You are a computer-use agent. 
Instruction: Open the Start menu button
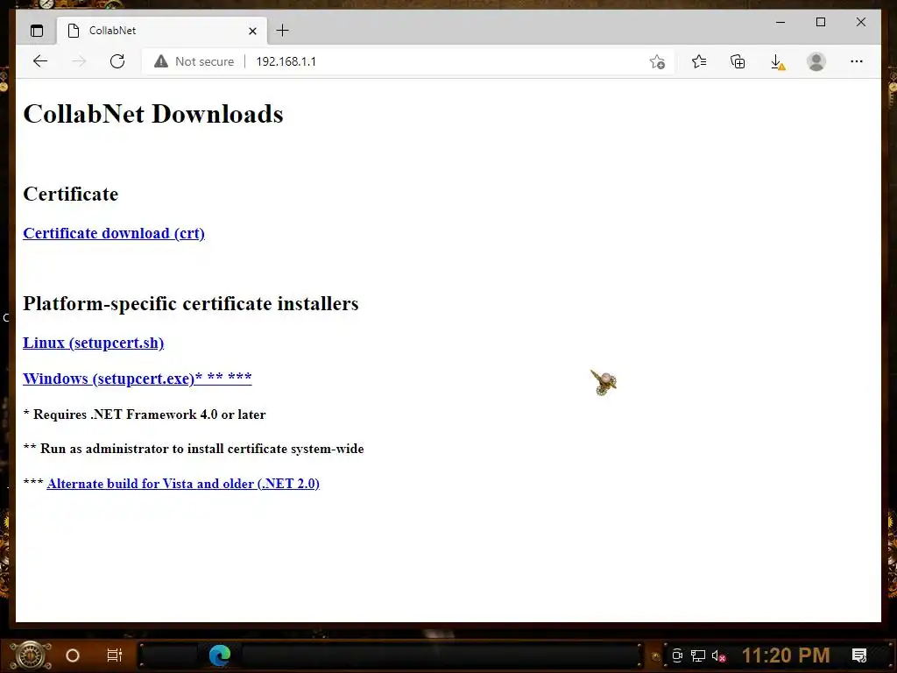32,655
